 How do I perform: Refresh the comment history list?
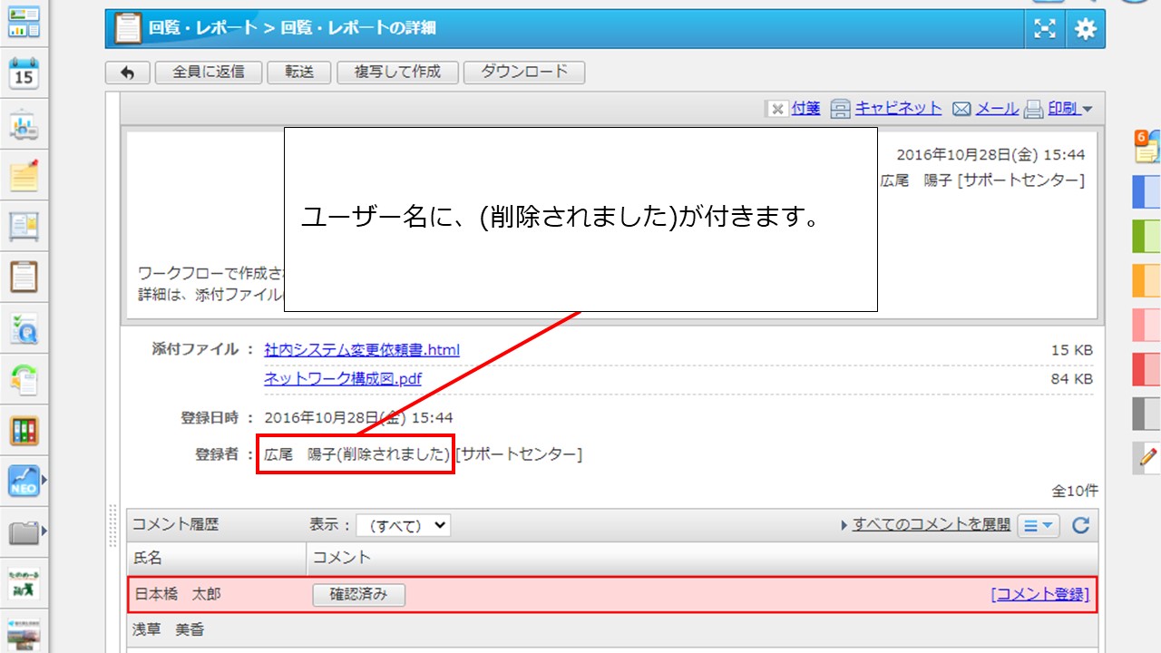pos(1080,525)
